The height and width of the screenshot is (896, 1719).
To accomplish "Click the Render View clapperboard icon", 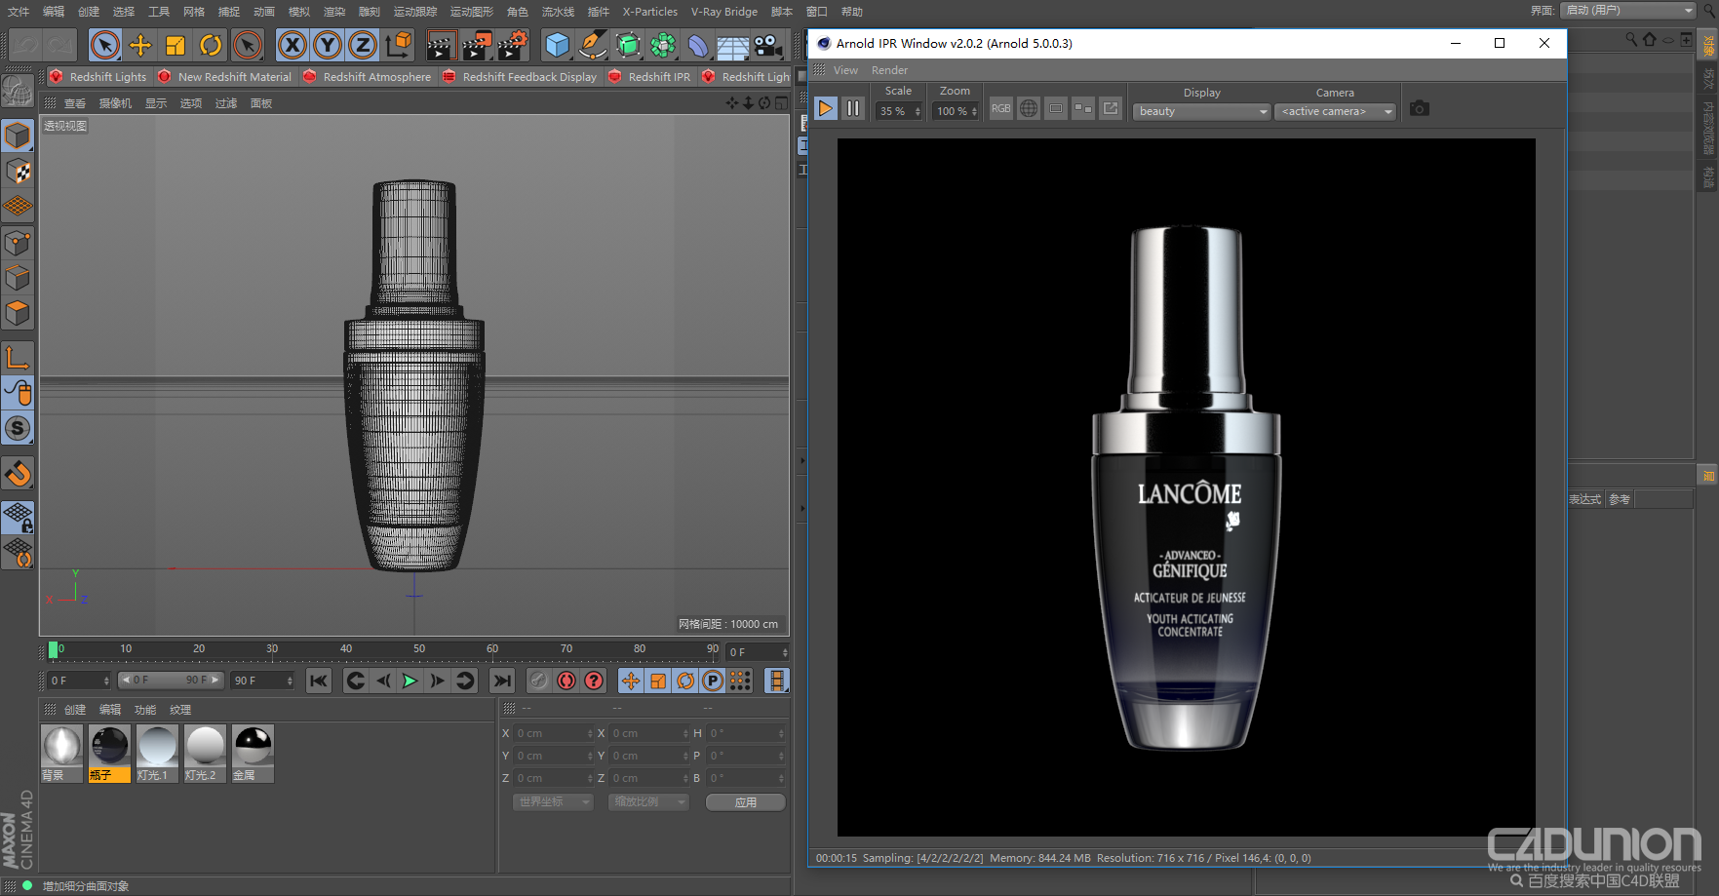I will (441, 45).
